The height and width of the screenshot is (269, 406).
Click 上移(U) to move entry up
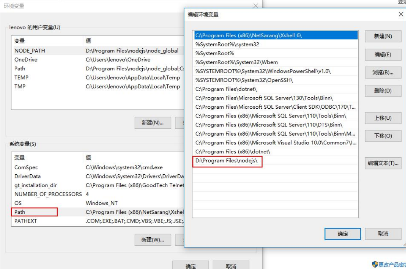[x=383, y=118]
